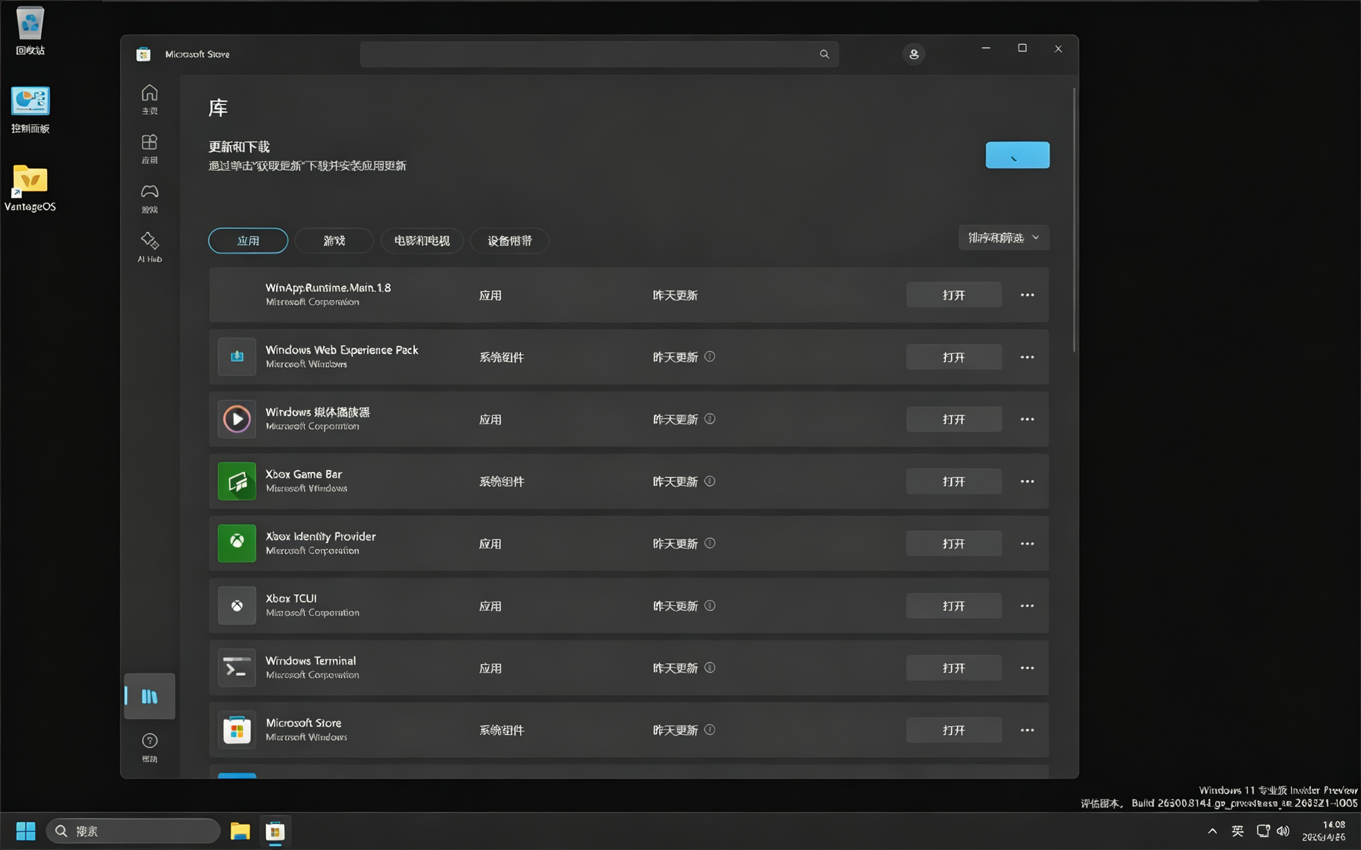Click the Microsoft Store title bar logo
Image resolution: width=1361 pixels, height=850 pixels.
click(144, 54)
